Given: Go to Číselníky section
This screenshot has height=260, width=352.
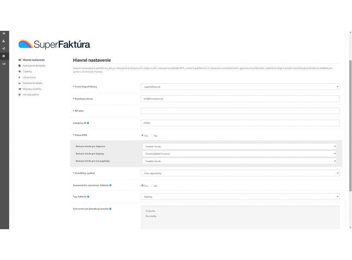Looking at the screenshot, I should pos(27,72).
